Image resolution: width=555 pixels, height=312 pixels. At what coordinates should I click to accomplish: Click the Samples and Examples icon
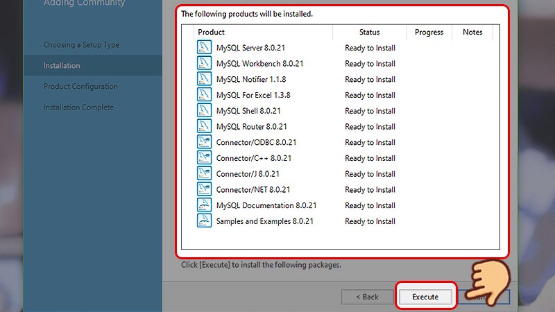[x=204, y=221]
